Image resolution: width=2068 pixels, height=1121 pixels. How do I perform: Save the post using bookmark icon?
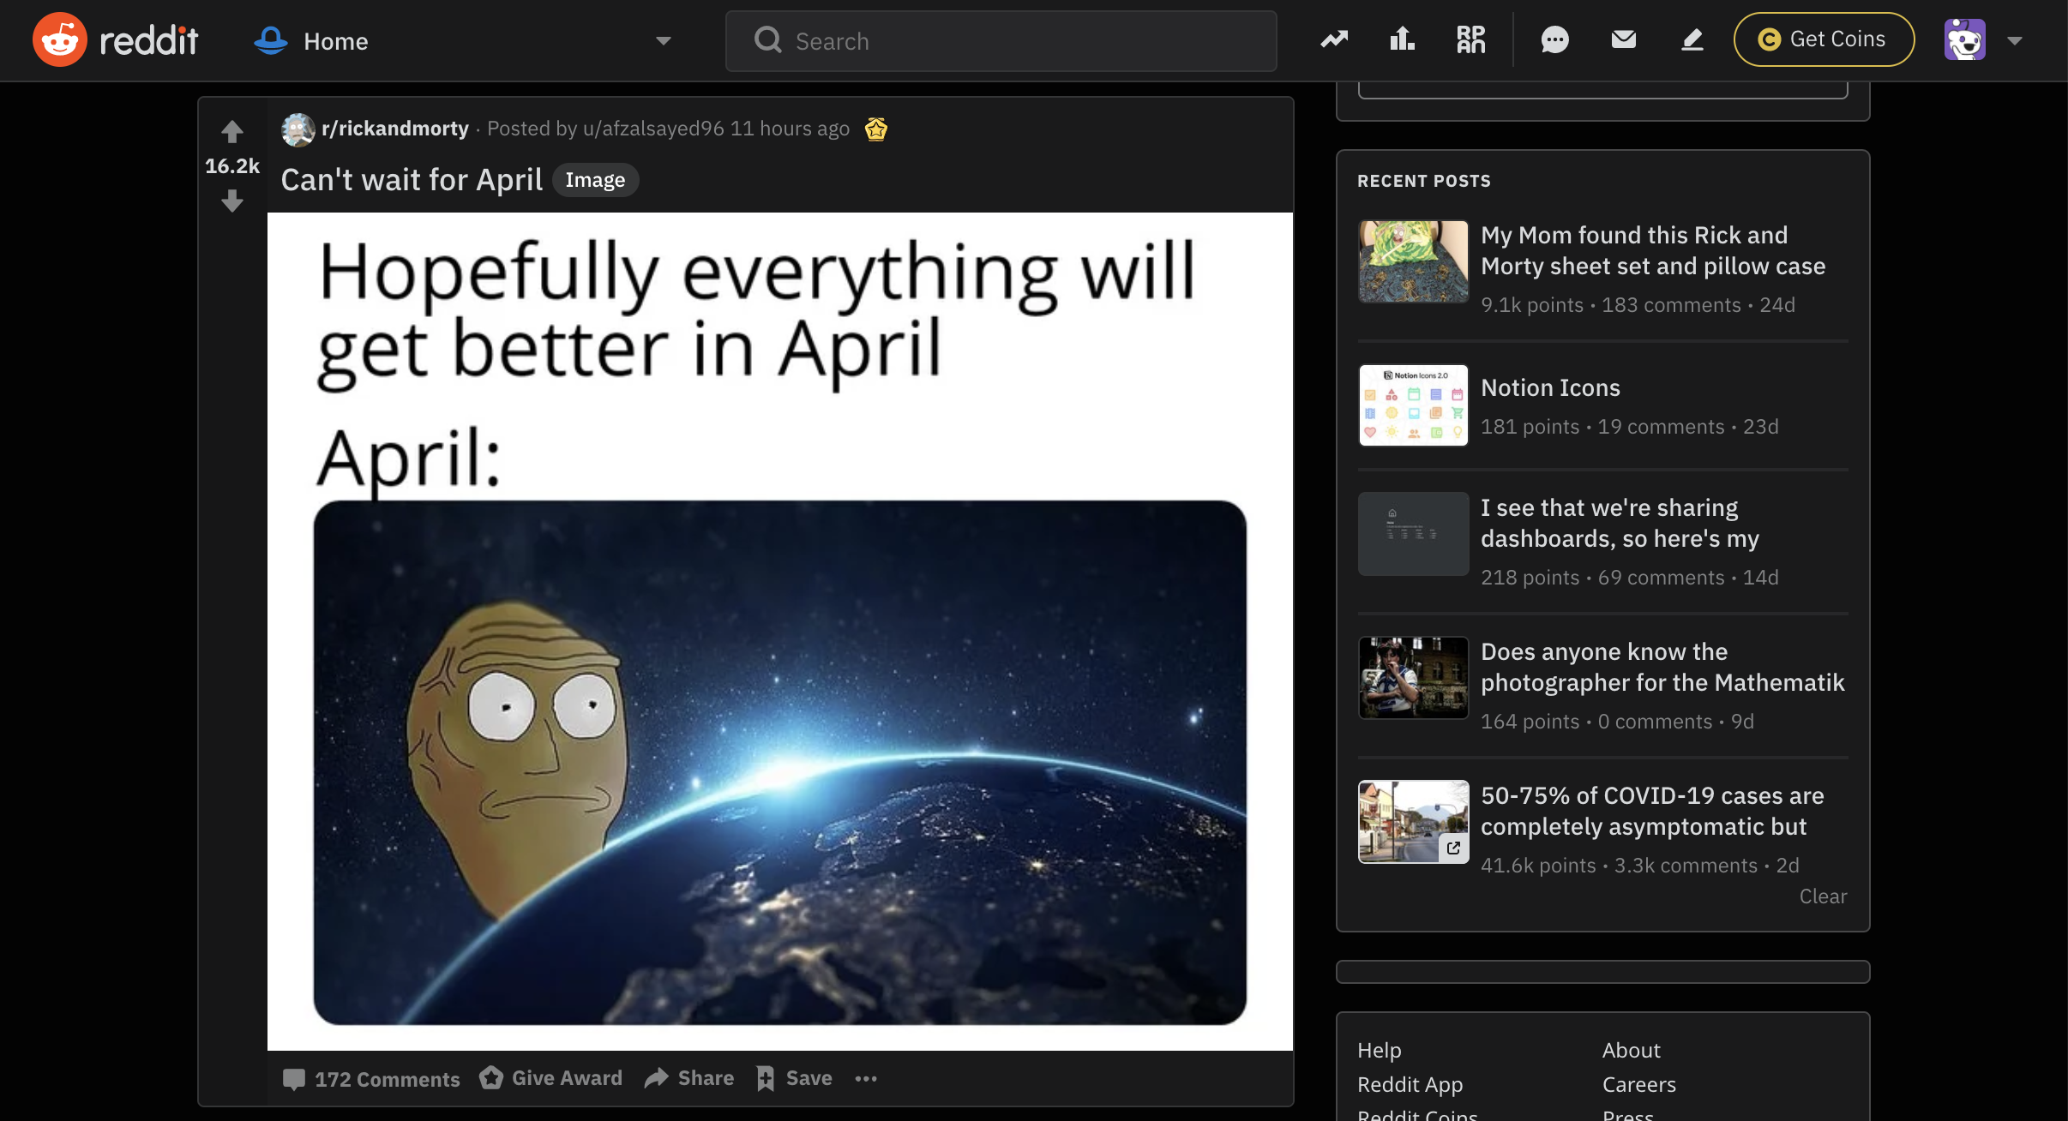pos(794,1078)
